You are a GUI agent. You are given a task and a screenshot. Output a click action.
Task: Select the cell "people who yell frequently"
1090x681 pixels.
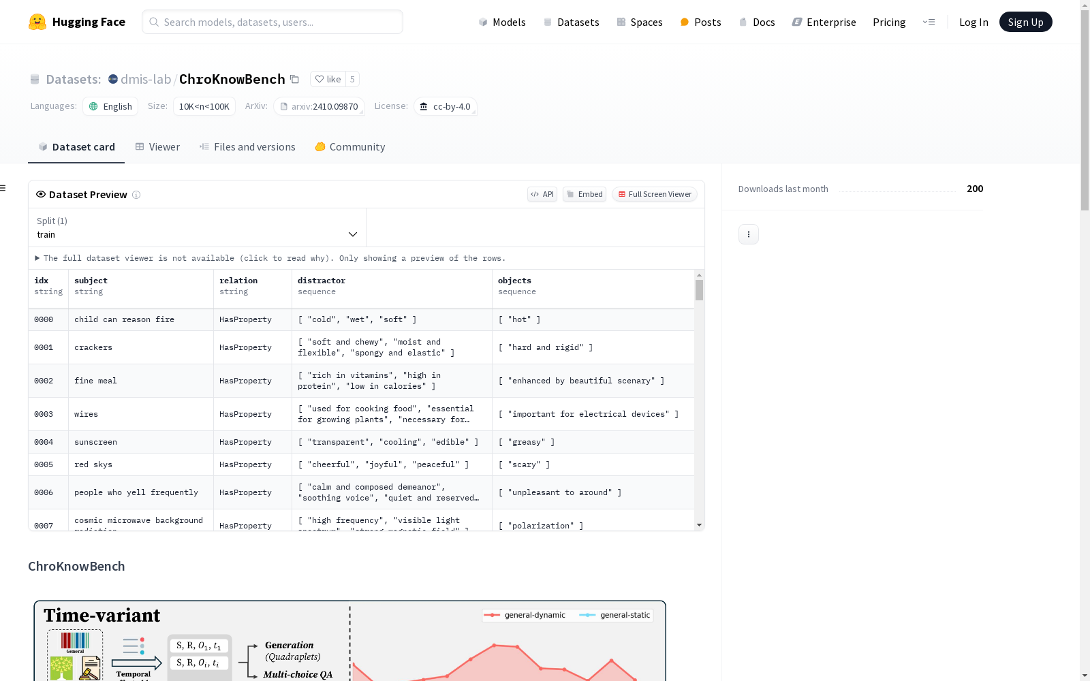click(141, 492)
